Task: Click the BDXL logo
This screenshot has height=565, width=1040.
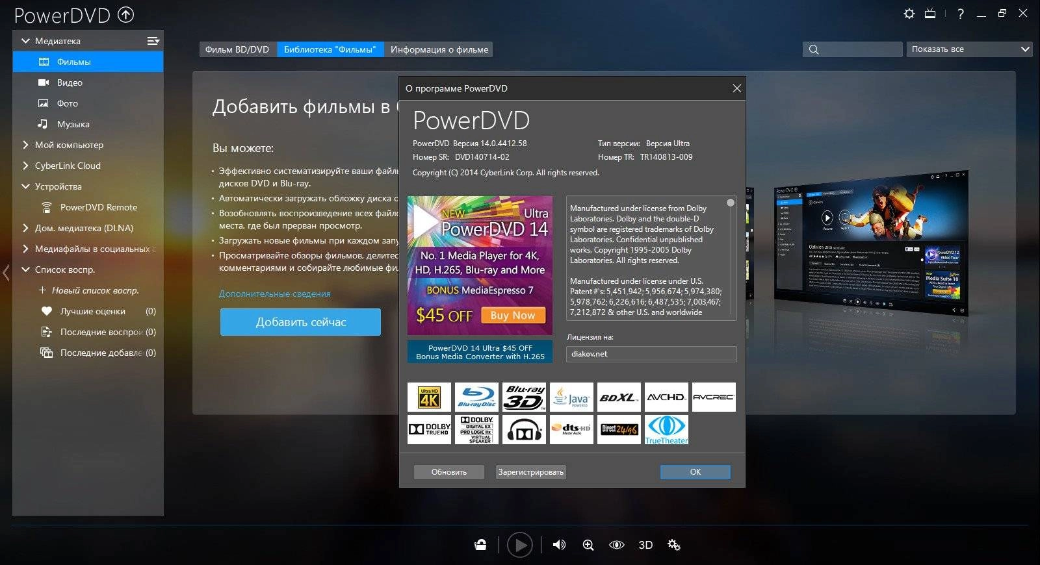Action: click(619, 397)
